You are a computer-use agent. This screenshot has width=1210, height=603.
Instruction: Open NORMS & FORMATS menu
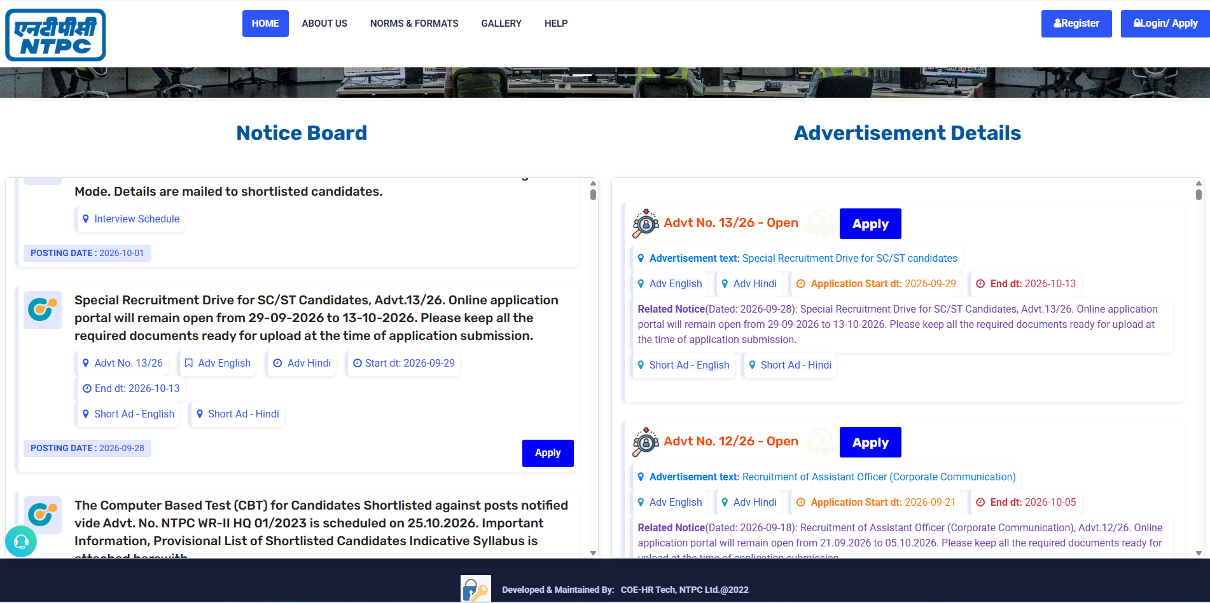414,24
